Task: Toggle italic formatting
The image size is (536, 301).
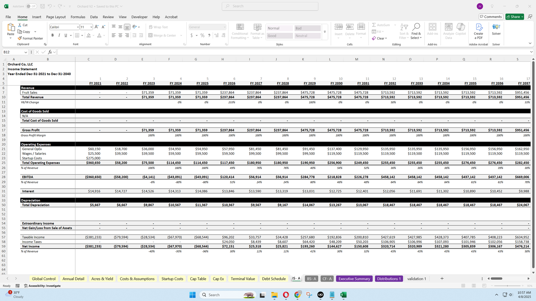Action: (59, 35)
